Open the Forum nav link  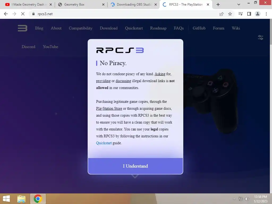(x=219, y=28)
